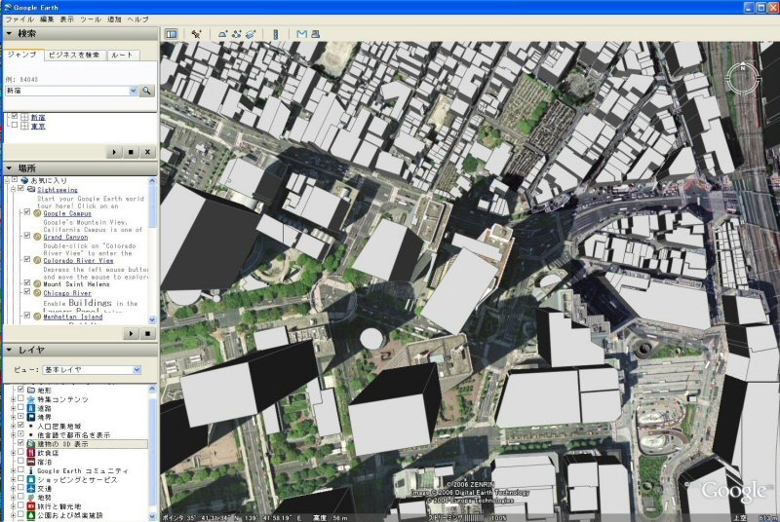Uncheck the 建物の 3D 表示 layer checkbox

(x=20, y=443)
